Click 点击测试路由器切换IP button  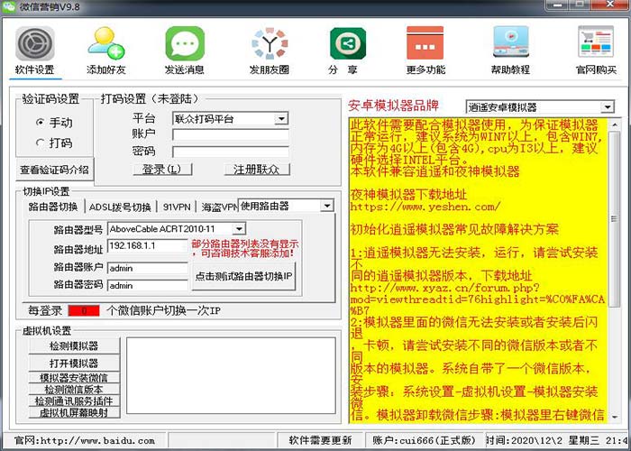(244, 276)
